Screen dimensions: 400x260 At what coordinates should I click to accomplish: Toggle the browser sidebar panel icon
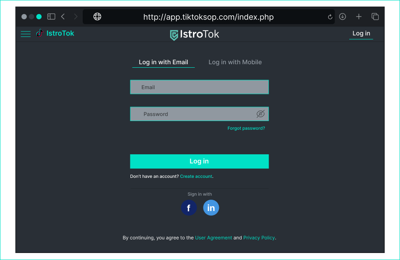point(51,17)
